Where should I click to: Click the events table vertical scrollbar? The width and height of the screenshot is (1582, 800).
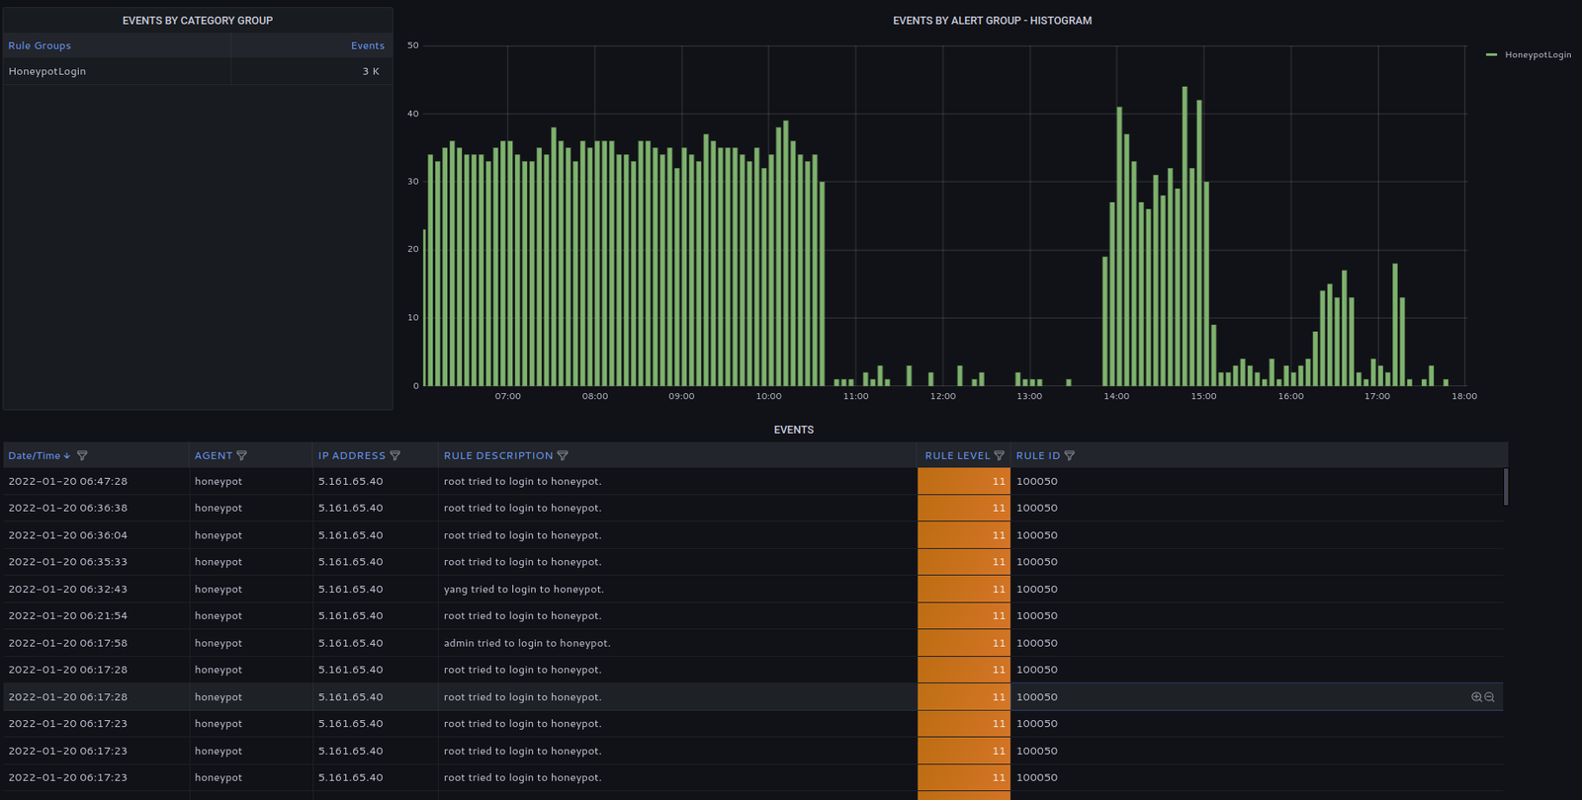pyautogui.click(x=1505, y=486)
